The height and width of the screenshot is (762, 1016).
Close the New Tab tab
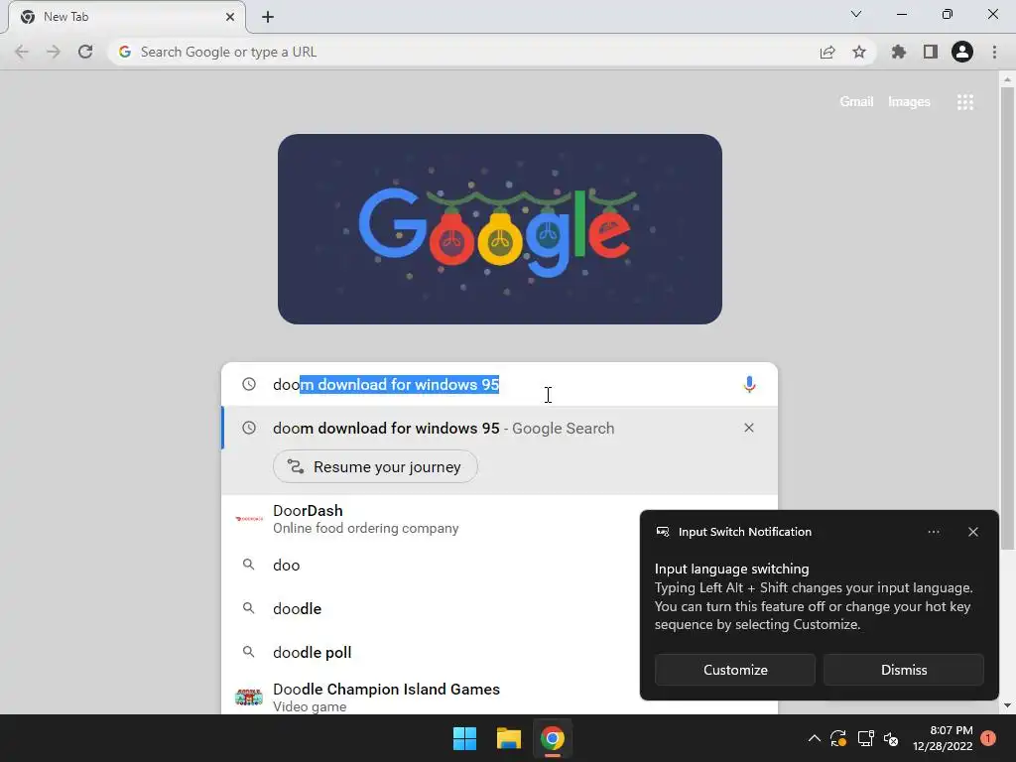230,17
